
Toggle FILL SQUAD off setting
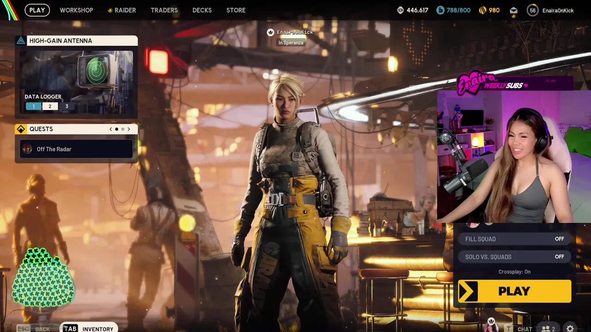[x=514, y=239]
